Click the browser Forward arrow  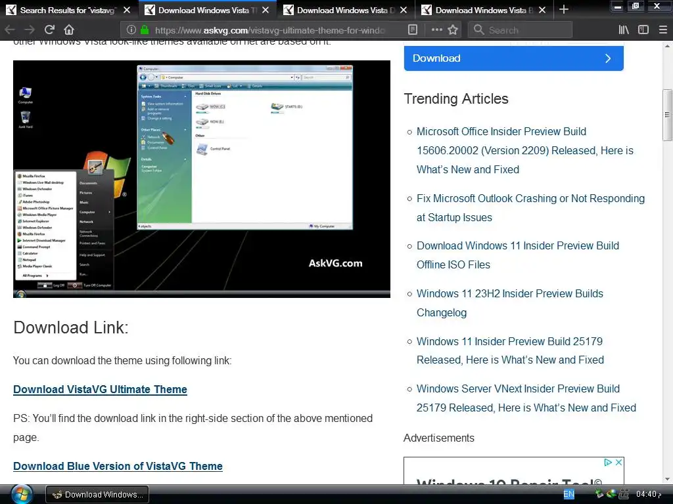[29, 30]
